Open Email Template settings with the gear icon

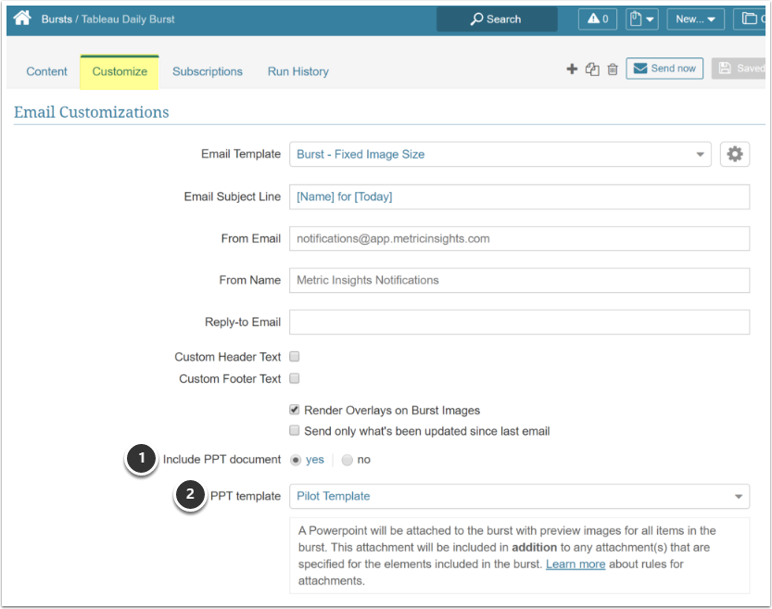(x=735, y=154)
